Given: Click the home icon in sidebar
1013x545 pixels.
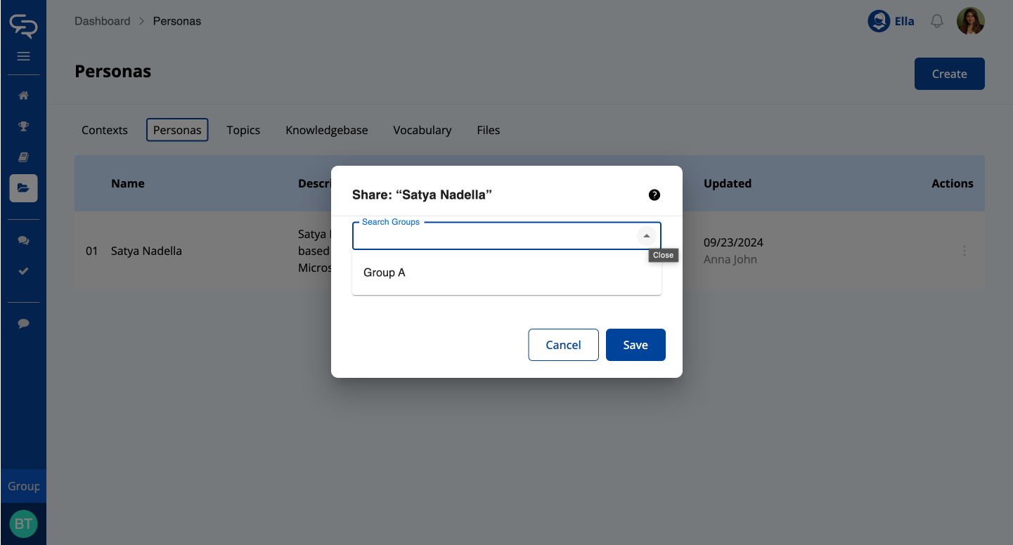Looking at the screenshot, I should pyautogui.click(x=23, y=96).
